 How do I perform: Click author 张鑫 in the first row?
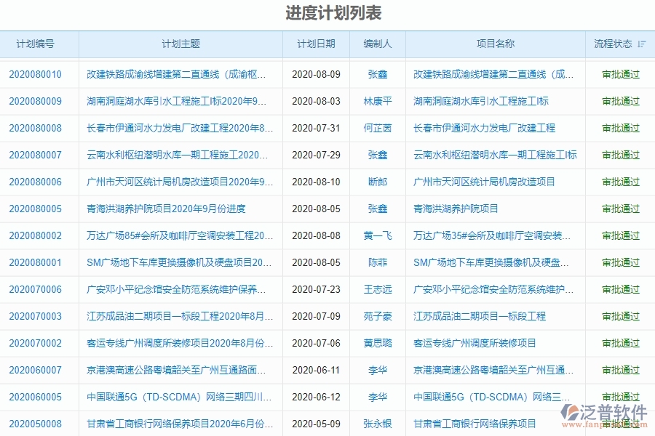coord(377,73)
